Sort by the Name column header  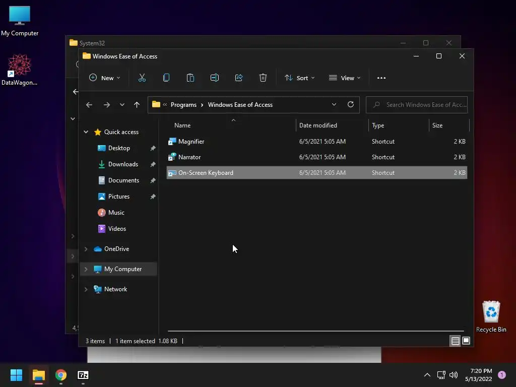pos(182,125)
